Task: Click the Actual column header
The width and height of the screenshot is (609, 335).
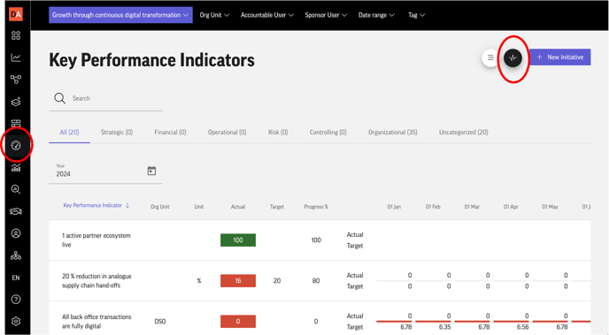Action: click(238, 207)
